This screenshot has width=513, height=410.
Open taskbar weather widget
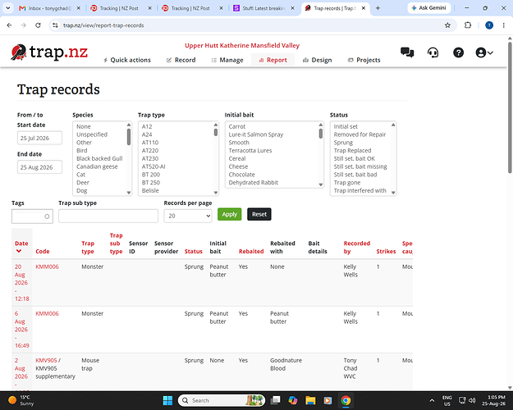[20, 400]
